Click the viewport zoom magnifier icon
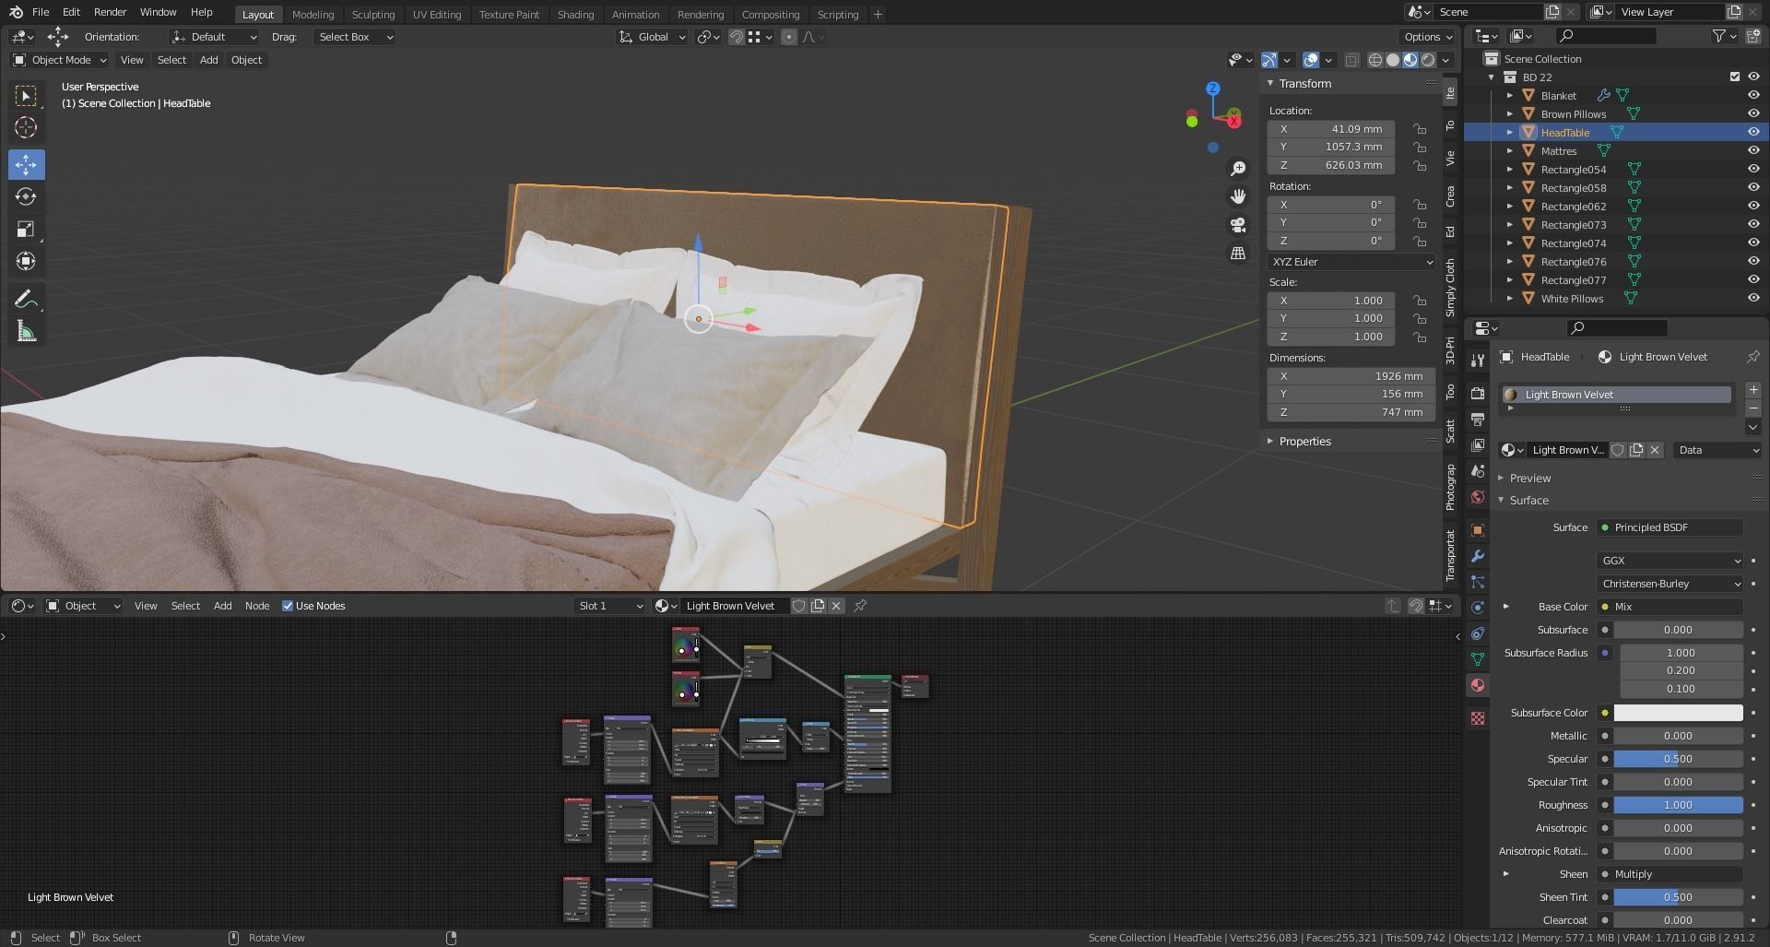 (x=1238, y=168)
